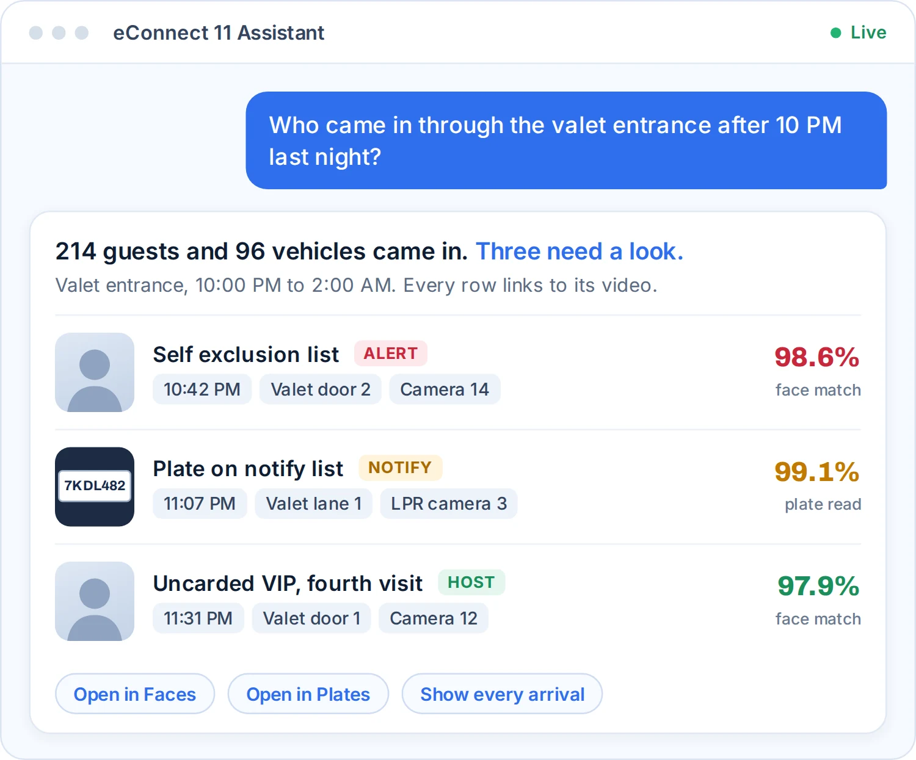Select the Camera 12 chip
The width and height of the screenshot is (916, 760).
(434, 618)
